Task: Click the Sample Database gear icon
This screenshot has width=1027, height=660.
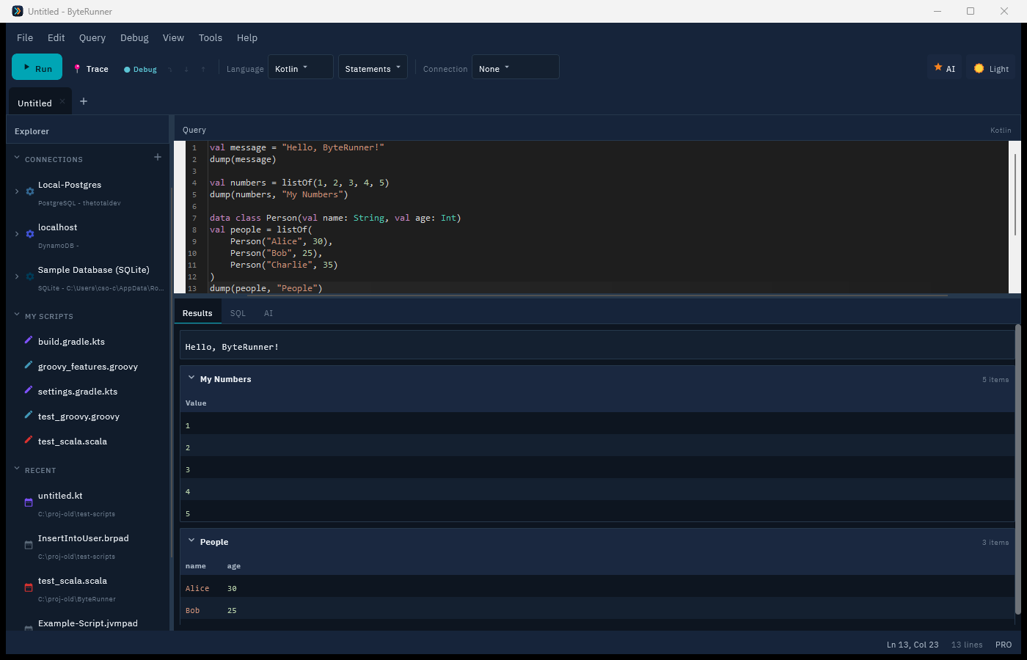Action: coord(30,276)
